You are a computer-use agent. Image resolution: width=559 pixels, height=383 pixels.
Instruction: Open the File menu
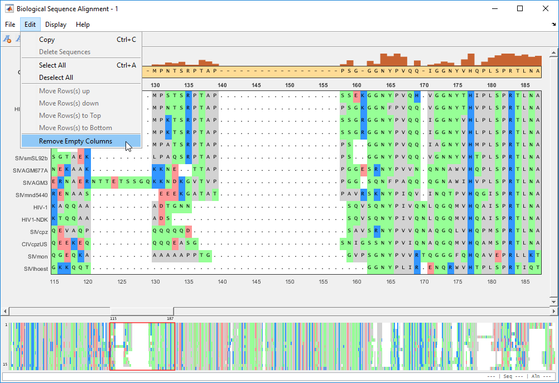coord(10,25)
